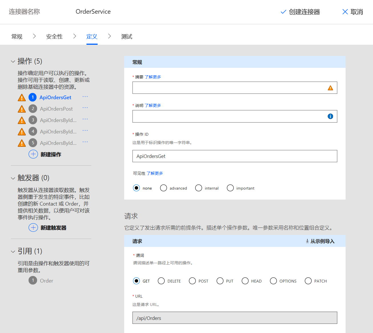Click the warning icon inside the 摘要 field
This screenshot has height=333, width=373.
coord(330,88)
